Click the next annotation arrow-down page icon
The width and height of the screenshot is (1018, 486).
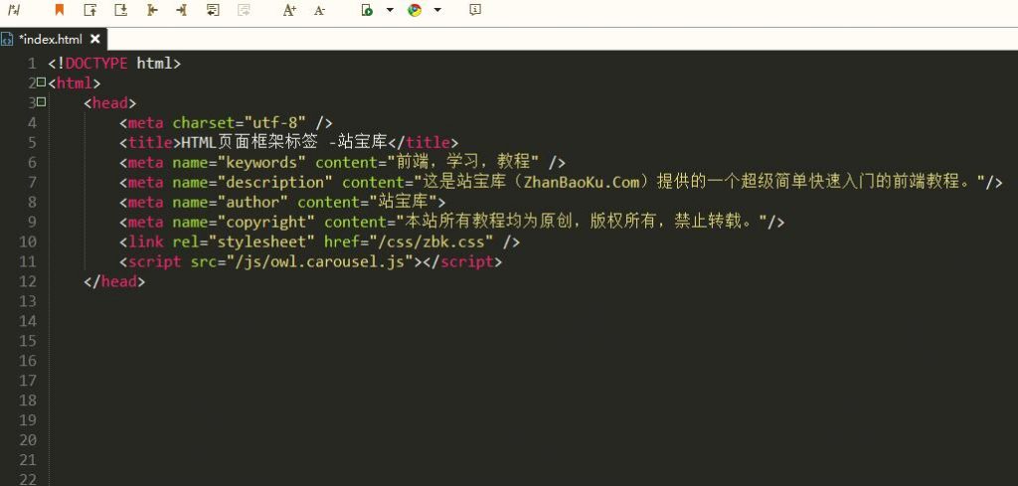pos(120,10)
